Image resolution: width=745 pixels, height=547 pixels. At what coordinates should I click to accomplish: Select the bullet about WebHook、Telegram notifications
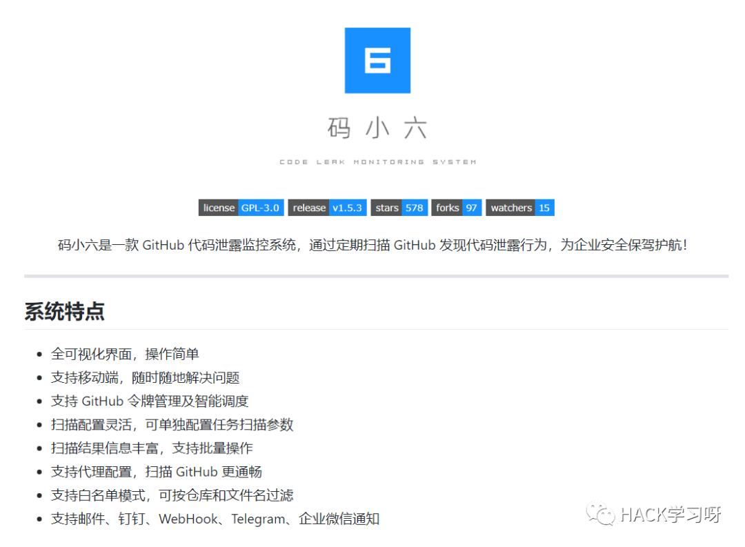pyautogui.click(x=215, y=519)
